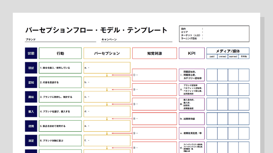Select KPI box i. カテゴリー認知率
The height and width of the screenshot is (153, 273).
pos(192,75)
